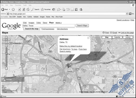Select the Find businesses tab
Screen dimensions: 136x98
pos(48,29)
